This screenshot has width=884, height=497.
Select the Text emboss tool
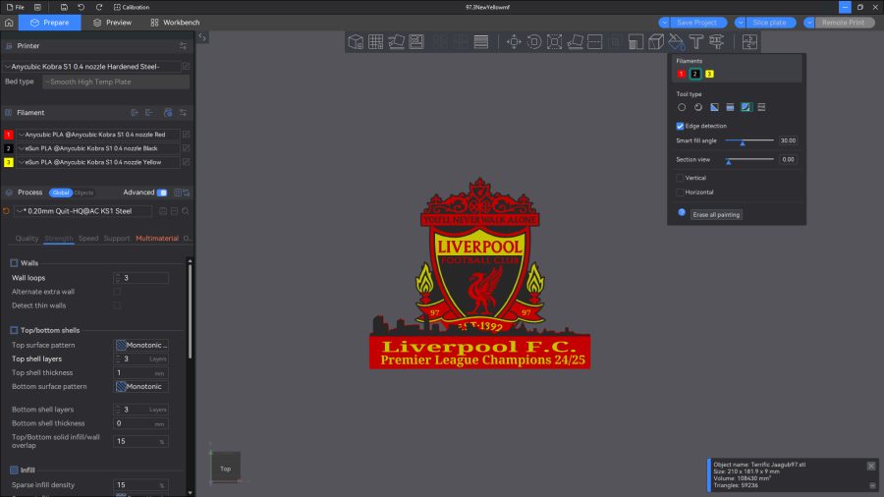tap(696, 41)
